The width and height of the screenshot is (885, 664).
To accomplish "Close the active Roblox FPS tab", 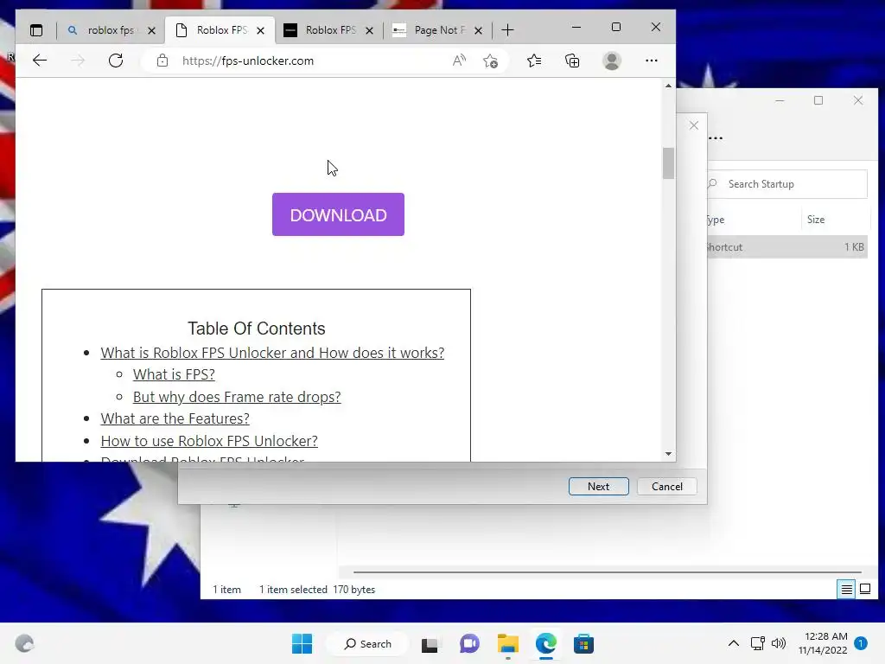I will [x=260, y=30].
